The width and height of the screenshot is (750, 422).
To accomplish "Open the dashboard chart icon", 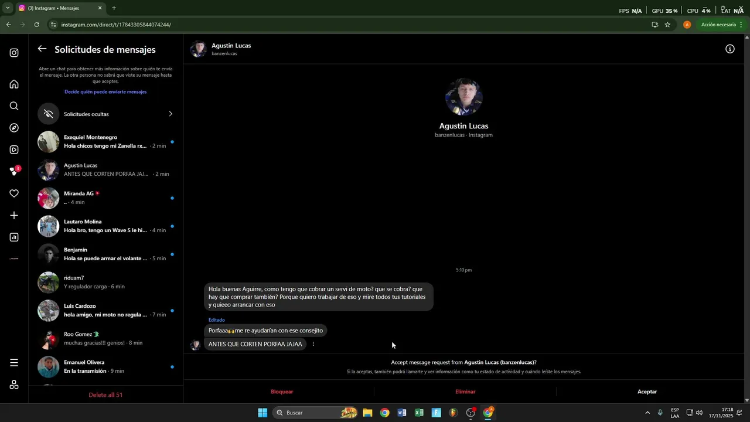I will click(14, 237).
